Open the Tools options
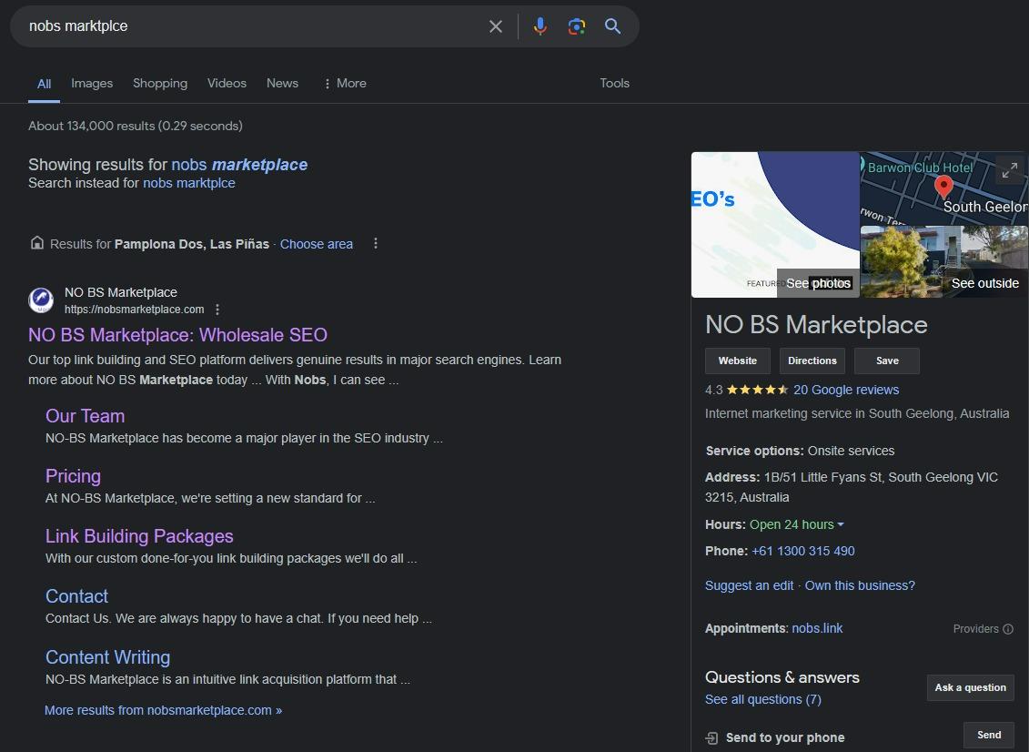 (x=614, y=83)
